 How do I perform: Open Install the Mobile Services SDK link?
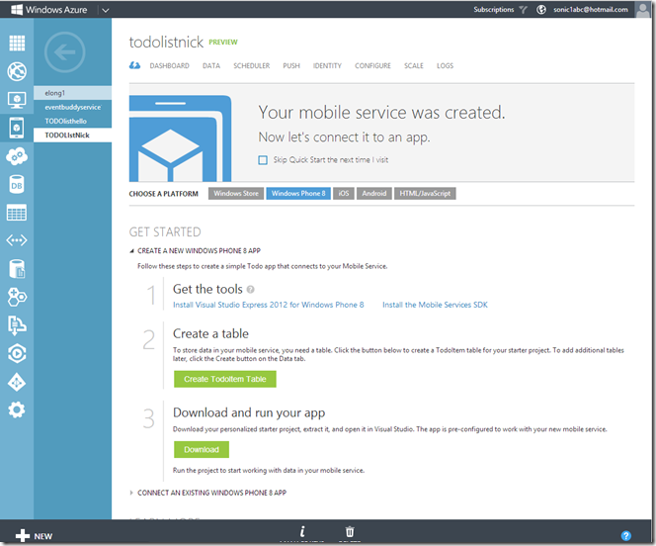[x=435, y=305]
